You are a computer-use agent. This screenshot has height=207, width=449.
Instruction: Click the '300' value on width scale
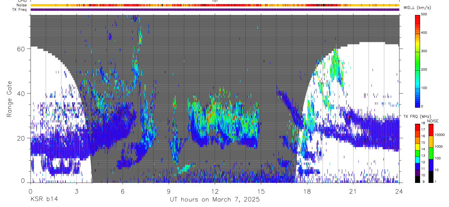click(x=425, y=51)
